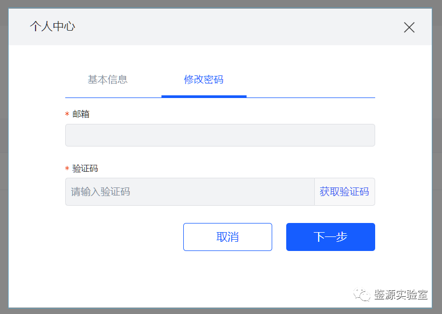This screenshot has width=442, height=314.
Task: Click into the 请输入验证码 text box
Action: pyautogui.click(x=190, y=192)
